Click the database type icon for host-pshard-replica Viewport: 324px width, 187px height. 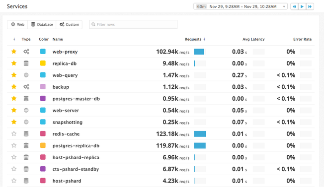pos(26,157)
